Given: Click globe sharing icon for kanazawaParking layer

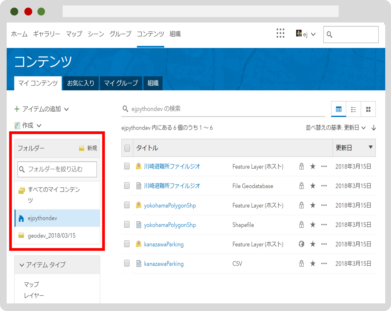Looking at the screenshot, I should (x=301, y=244).
